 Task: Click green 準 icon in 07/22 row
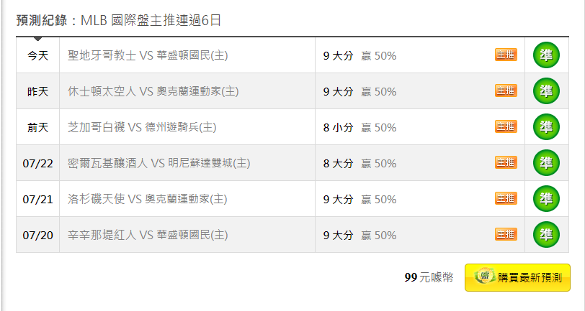546,162
